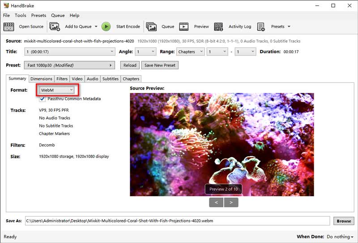This screenshot has height=243, width=358.
Task: Click the Save As path field
Action: (177, 221)
